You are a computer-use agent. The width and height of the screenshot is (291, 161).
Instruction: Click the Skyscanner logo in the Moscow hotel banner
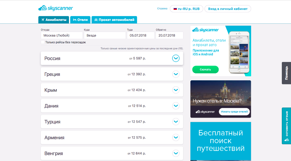point(205,112)
